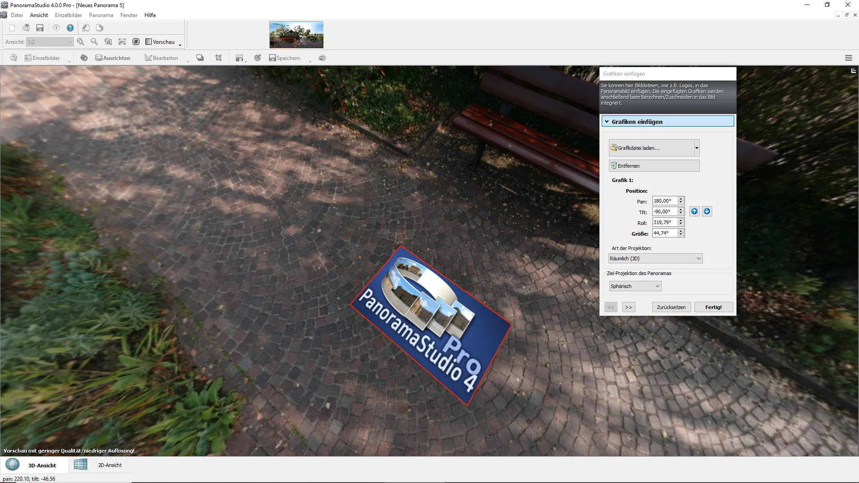The width and height of the screenshot is (859, 483).
Task: Toggle the grid hash icon
Action: point(136,42)
